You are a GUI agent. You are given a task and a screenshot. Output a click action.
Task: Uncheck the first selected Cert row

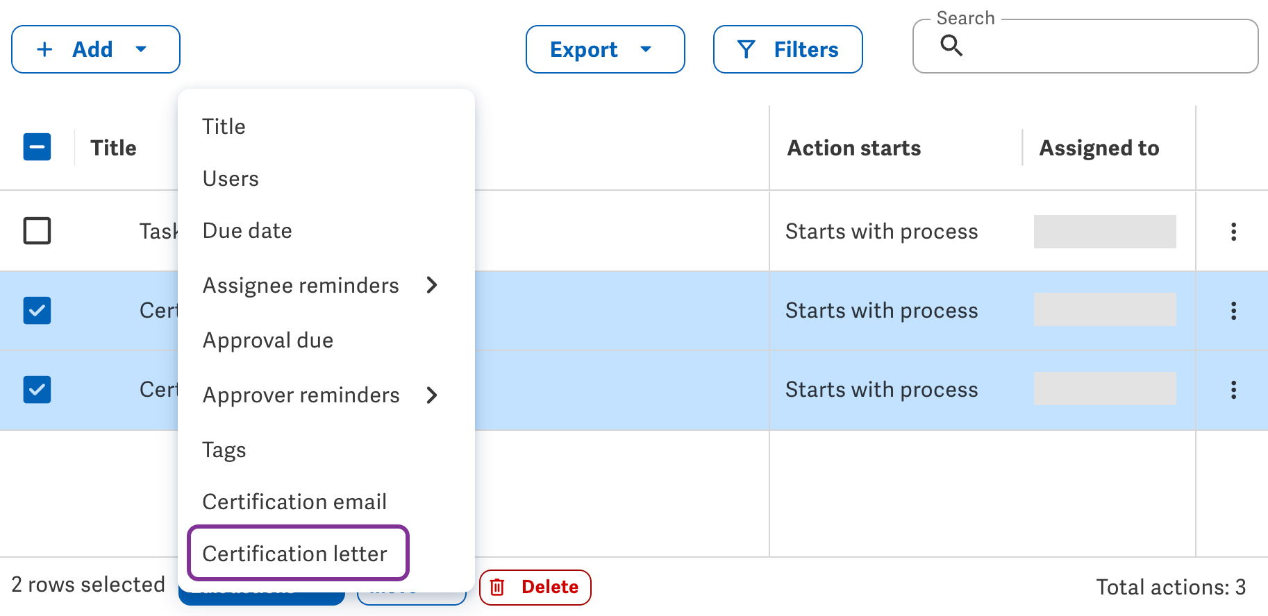pos(37,311)
